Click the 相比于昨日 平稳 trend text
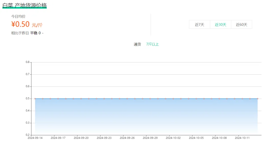 [x=27, y=33]
